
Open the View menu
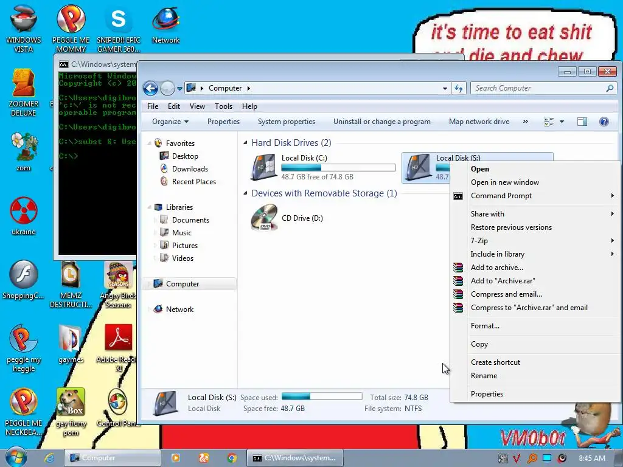click(197, 106)
